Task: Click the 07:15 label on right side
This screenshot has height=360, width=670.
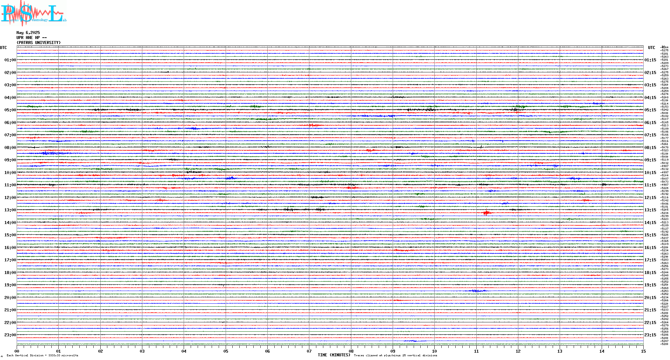Action: click(650, 135)
